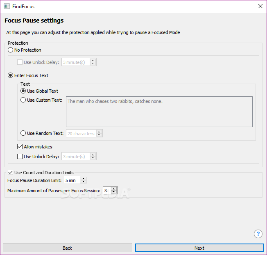The image size is (267, 255).
Task: Click the FindFocus app icon in title bar
Action: (7, 6)
